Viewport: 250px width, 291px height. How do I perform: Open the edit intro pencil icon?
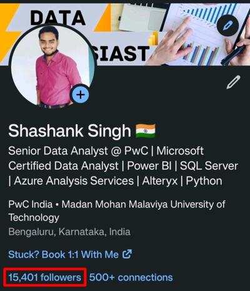(233, 82)
